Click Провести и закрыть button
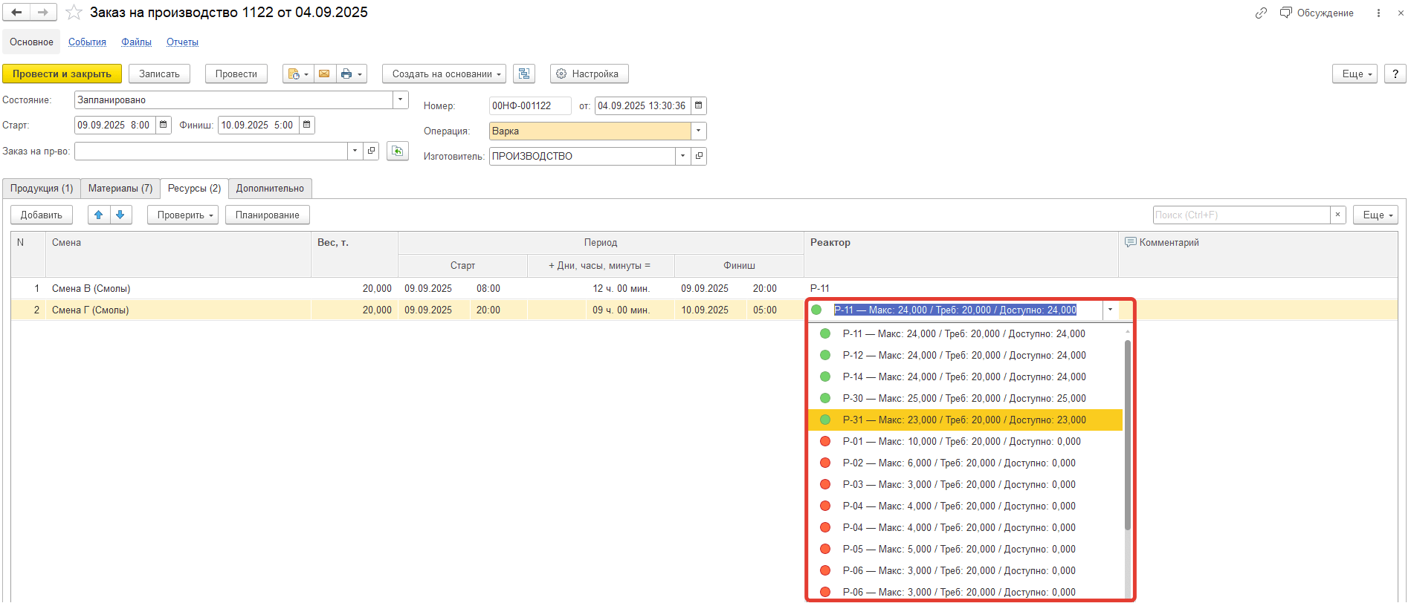This screenshot has height=603, width=1414. (x=62, y=74)
